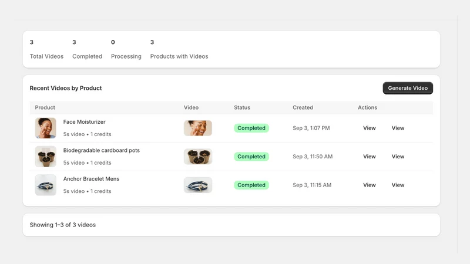Click the Actions column header

coord(367,107)
